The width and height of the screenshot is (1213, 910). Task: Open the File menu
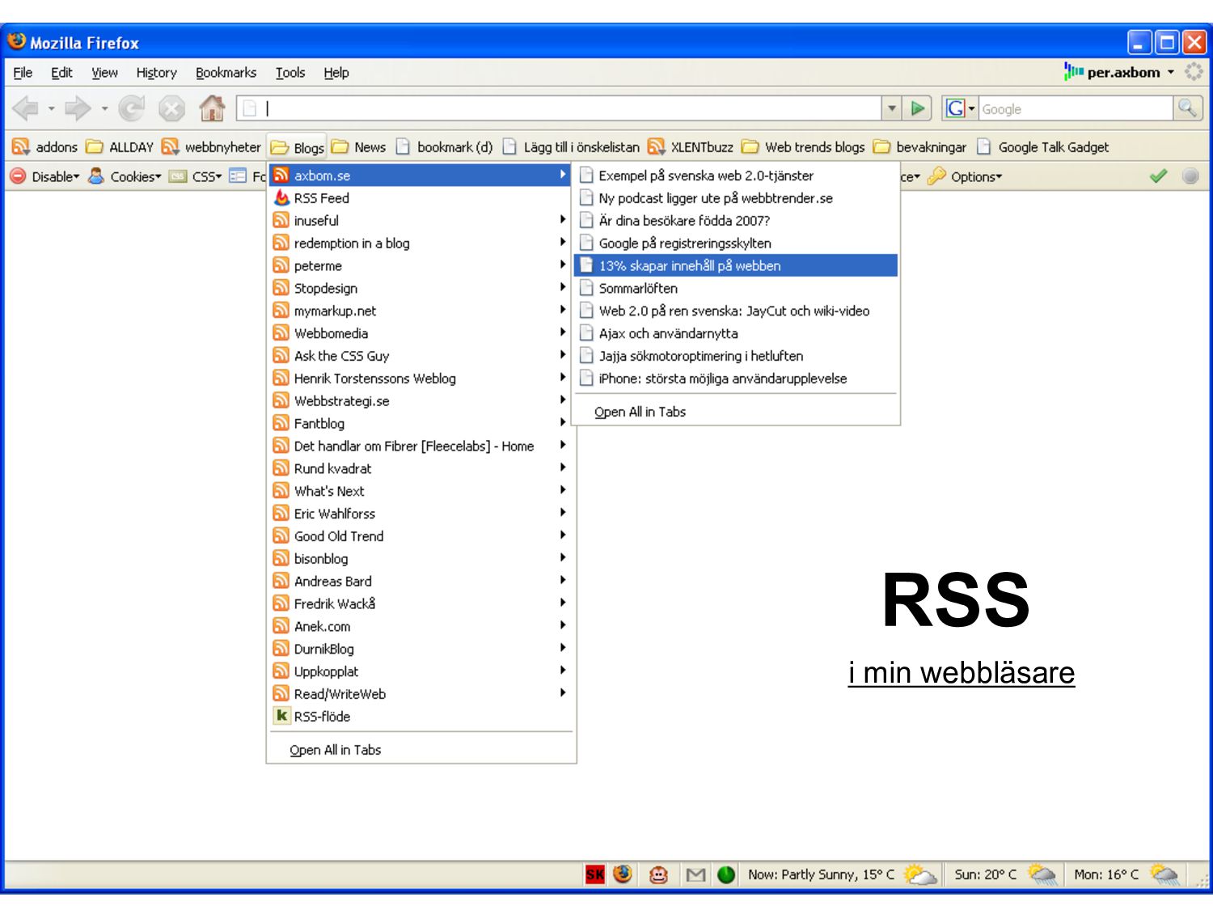(23, 73)
